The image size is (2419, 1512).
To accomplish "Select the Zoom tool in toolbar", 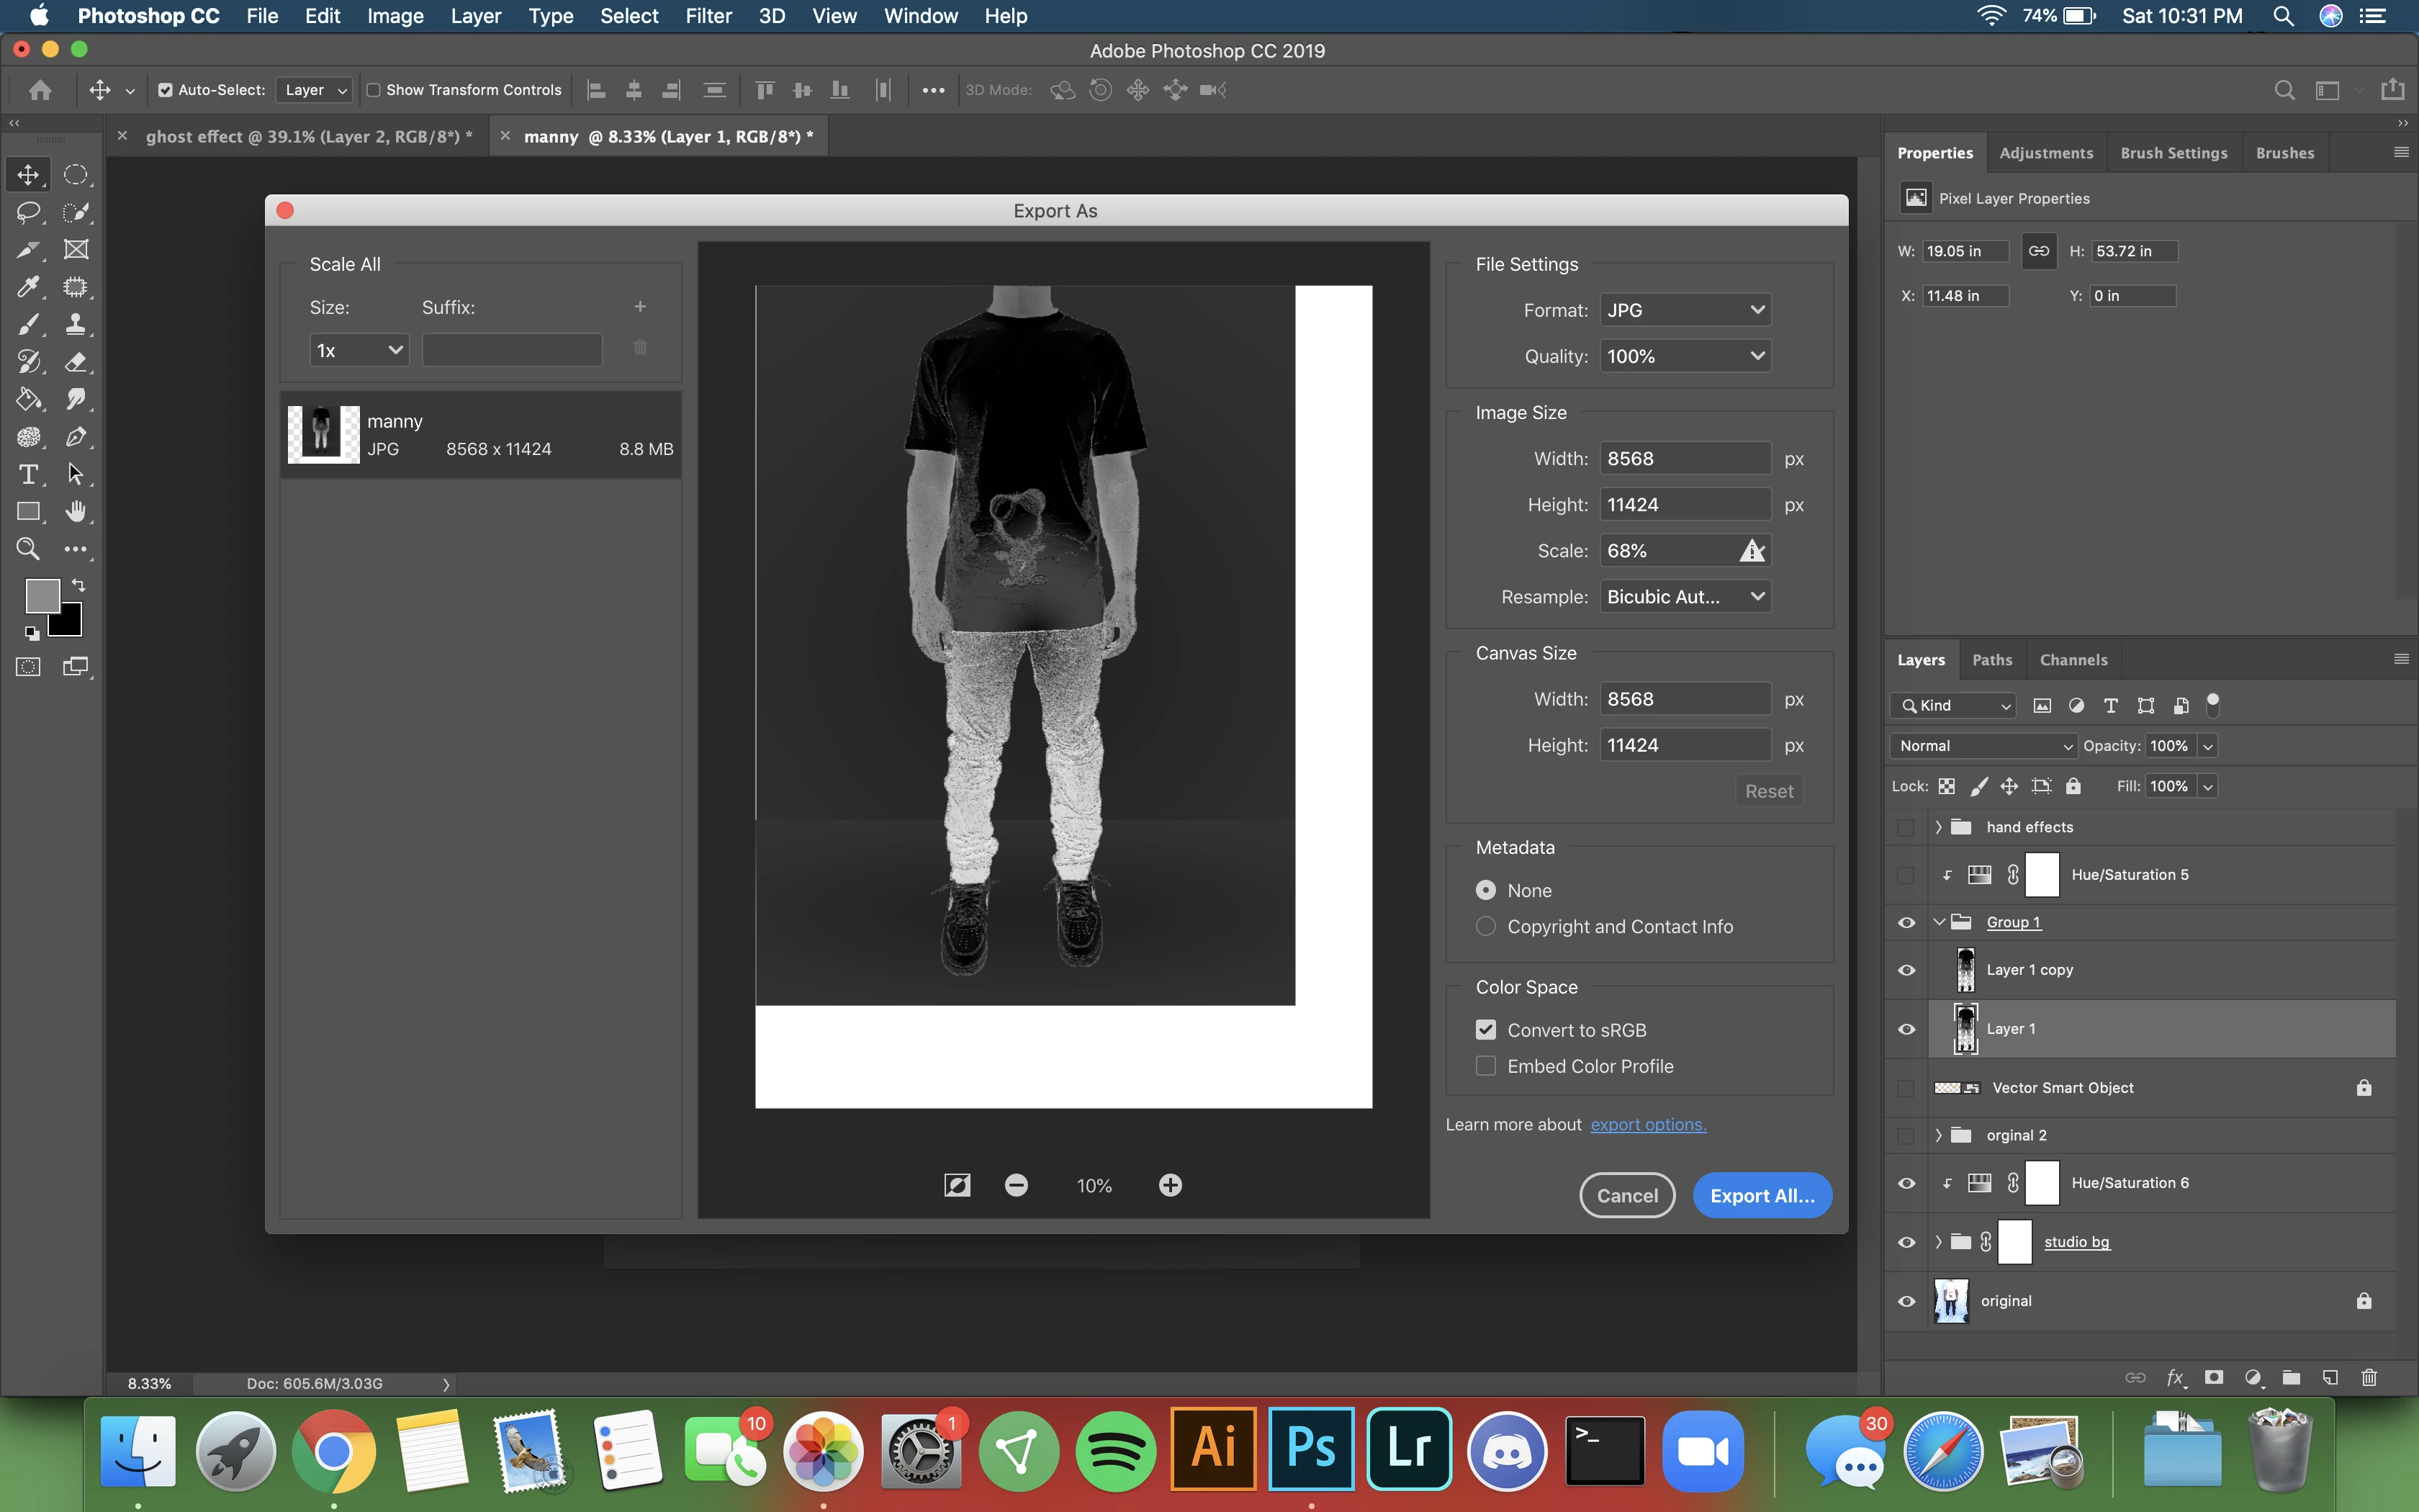I will (28, 549).
